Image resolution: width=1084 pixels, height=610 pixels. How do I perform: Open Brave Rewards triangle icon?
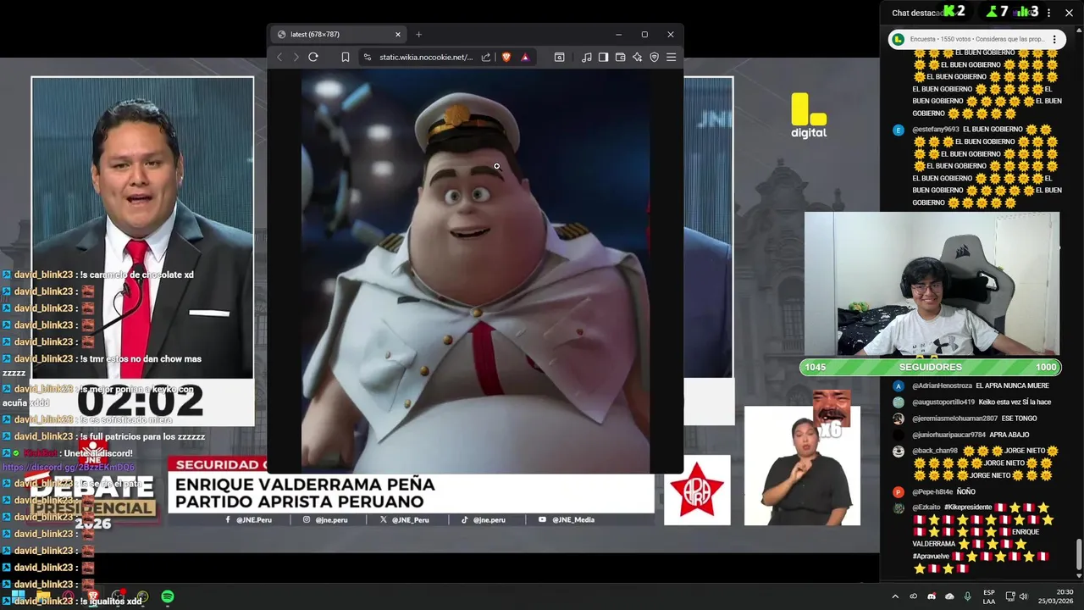pos(525,57)
